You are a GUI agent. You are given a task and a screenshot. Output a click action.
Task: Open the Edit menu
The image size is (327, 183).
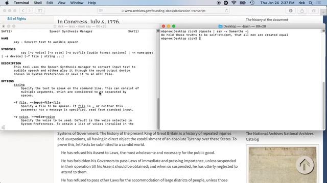pos(50,3)
